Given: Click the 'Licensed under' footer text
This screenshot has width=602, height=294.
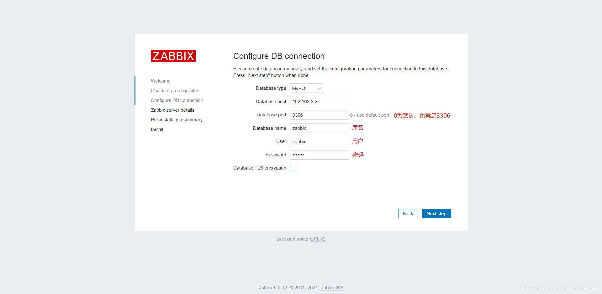Looking at the screenshot, I should tap(293, 239).
